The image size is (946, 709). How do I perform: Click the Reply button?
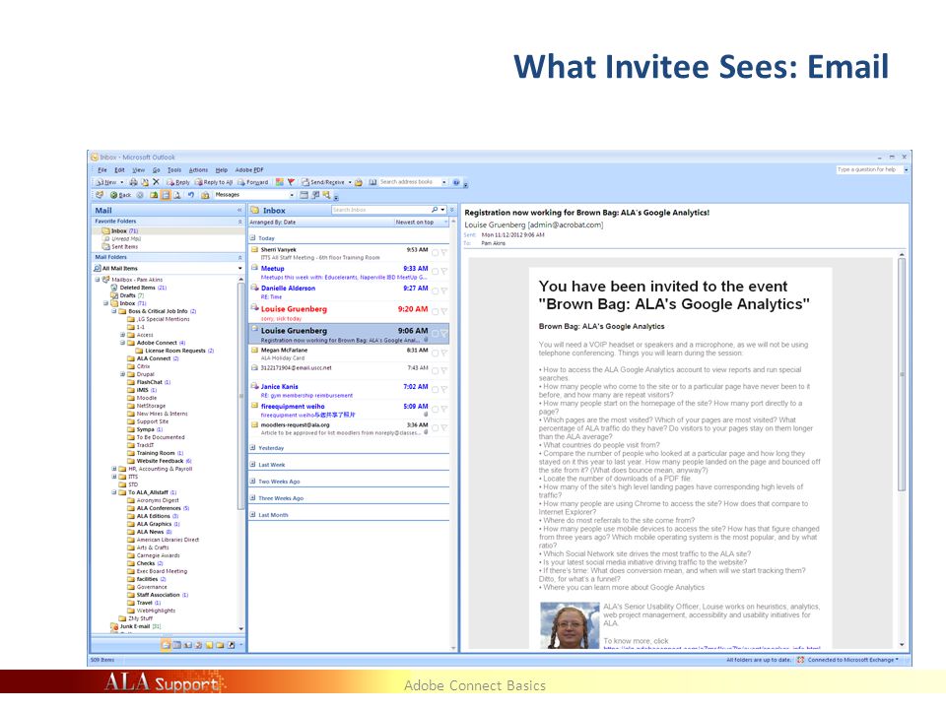click(178, 182)
